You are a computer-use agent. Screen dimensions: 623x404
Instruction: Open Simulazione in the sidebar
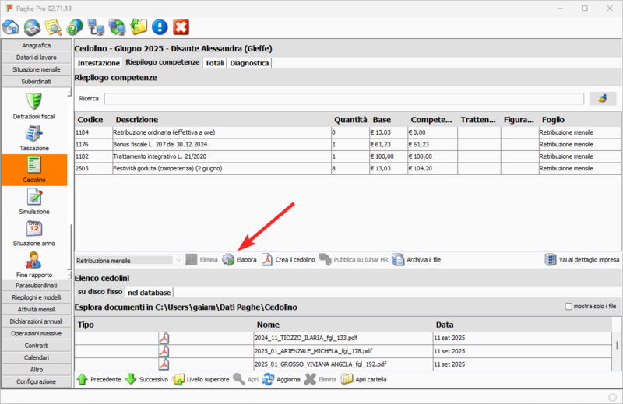[x=34, y=202]
